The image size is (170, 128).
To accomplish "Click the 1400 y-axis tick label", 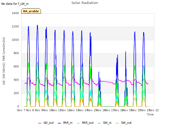I will tap(15, 13).
